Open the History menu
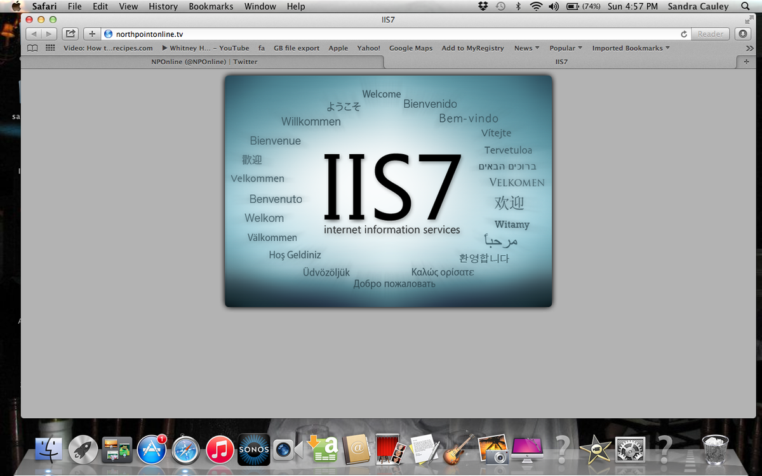 pos(163,6)
